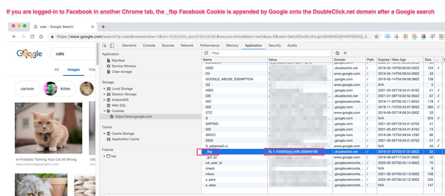
Task: Focus the cookie Filter field
Action: coord(271,53)
